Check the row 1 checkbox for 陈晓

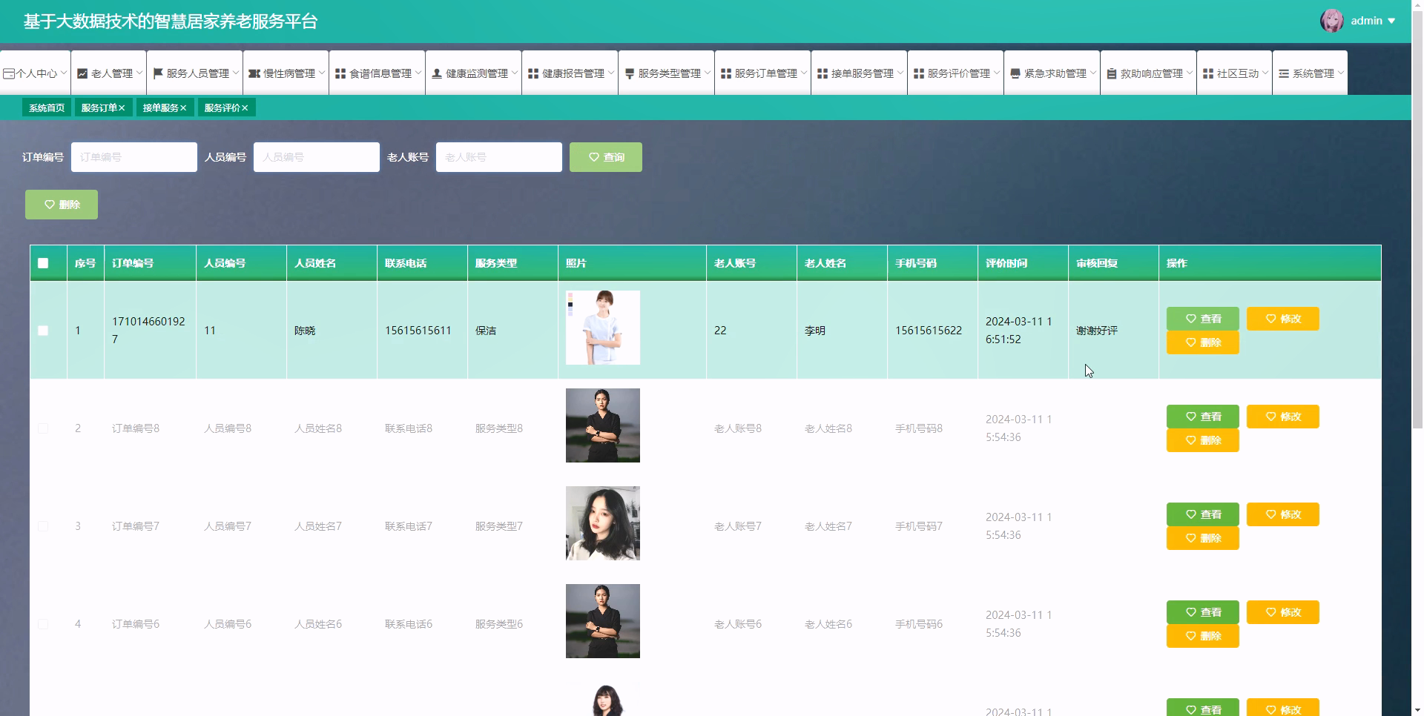[x=43, y=331]
